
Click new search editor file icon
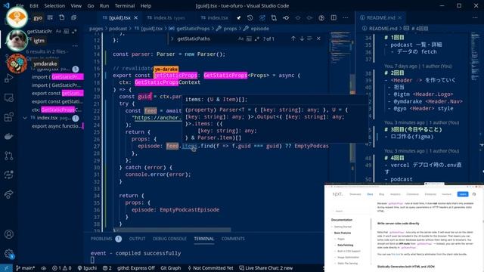62,17
